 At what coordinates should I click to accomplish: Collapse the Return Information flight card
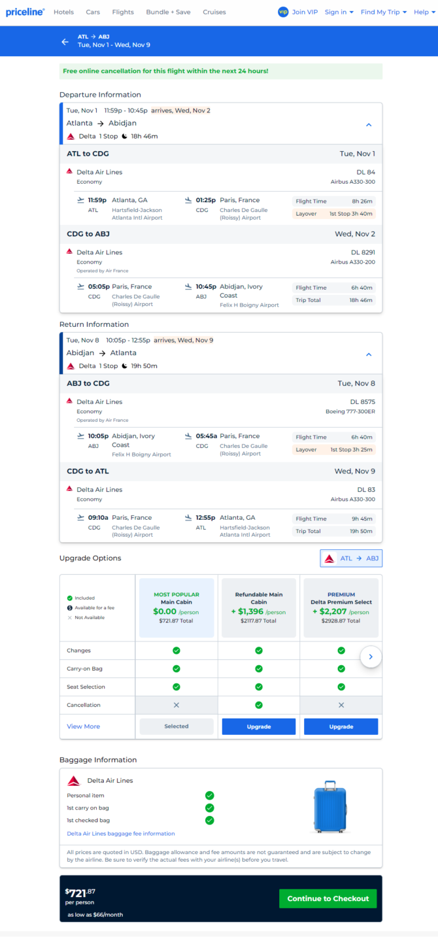click(x=369, y=354)
